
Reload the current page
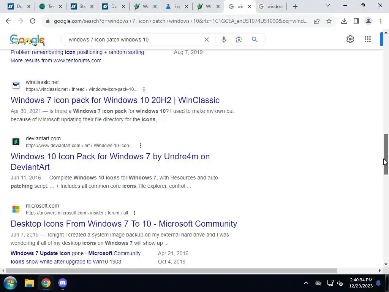click(33, 21)
